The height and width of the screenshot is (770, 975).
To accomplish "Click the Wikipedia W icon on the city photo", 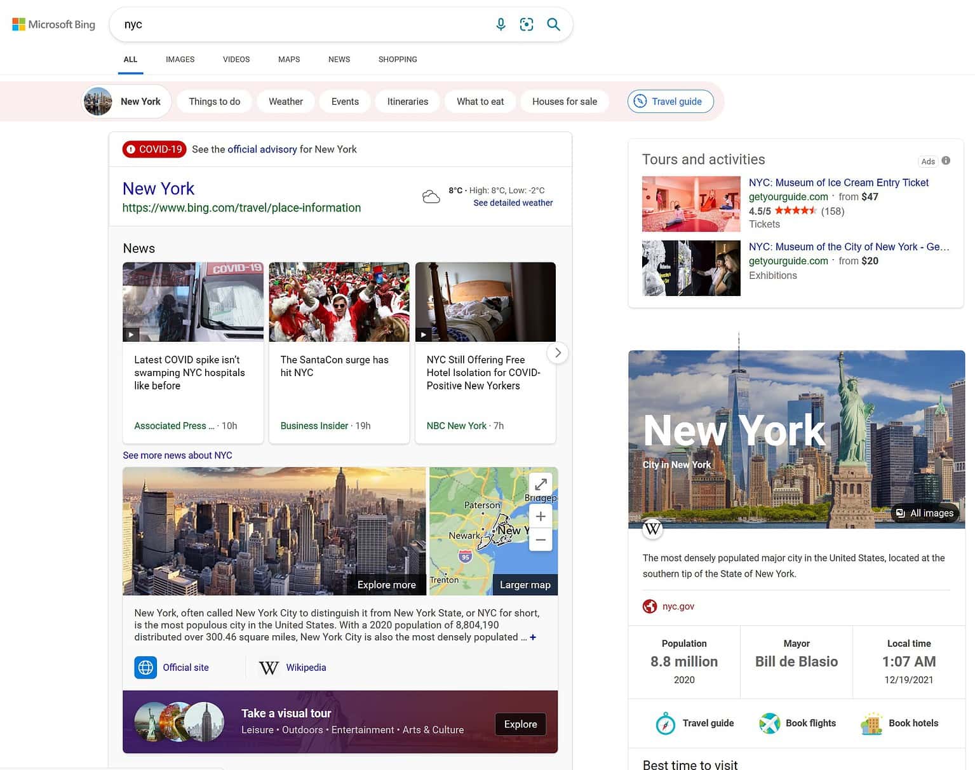I will [652, 528].
